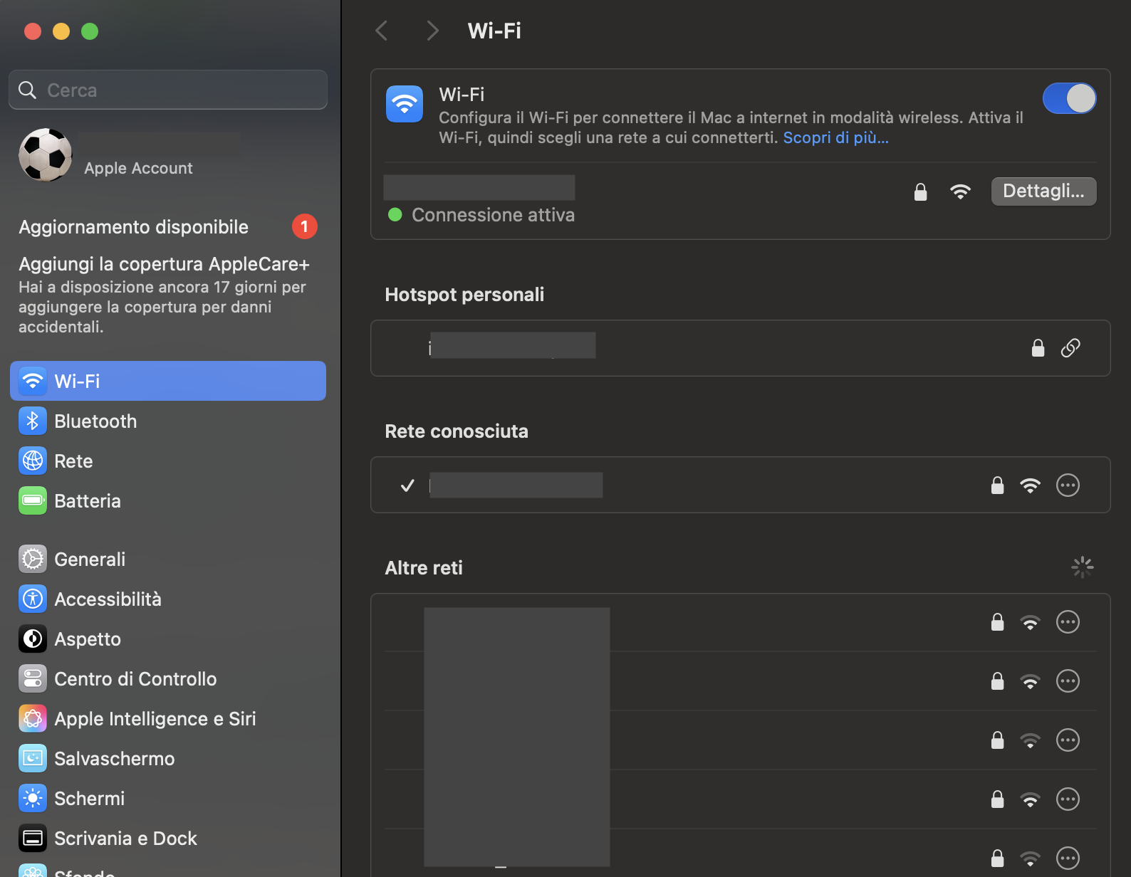Click the blue Wi-Fi icon in the header card
Viewport: 1131px width, 877px height.
405,104
